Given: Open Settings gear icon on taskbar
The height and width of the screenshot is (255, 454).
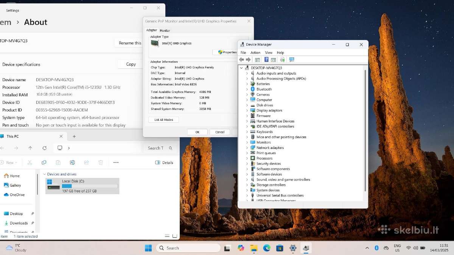Looking at the screenshot, I should click(x=293, y=248).
